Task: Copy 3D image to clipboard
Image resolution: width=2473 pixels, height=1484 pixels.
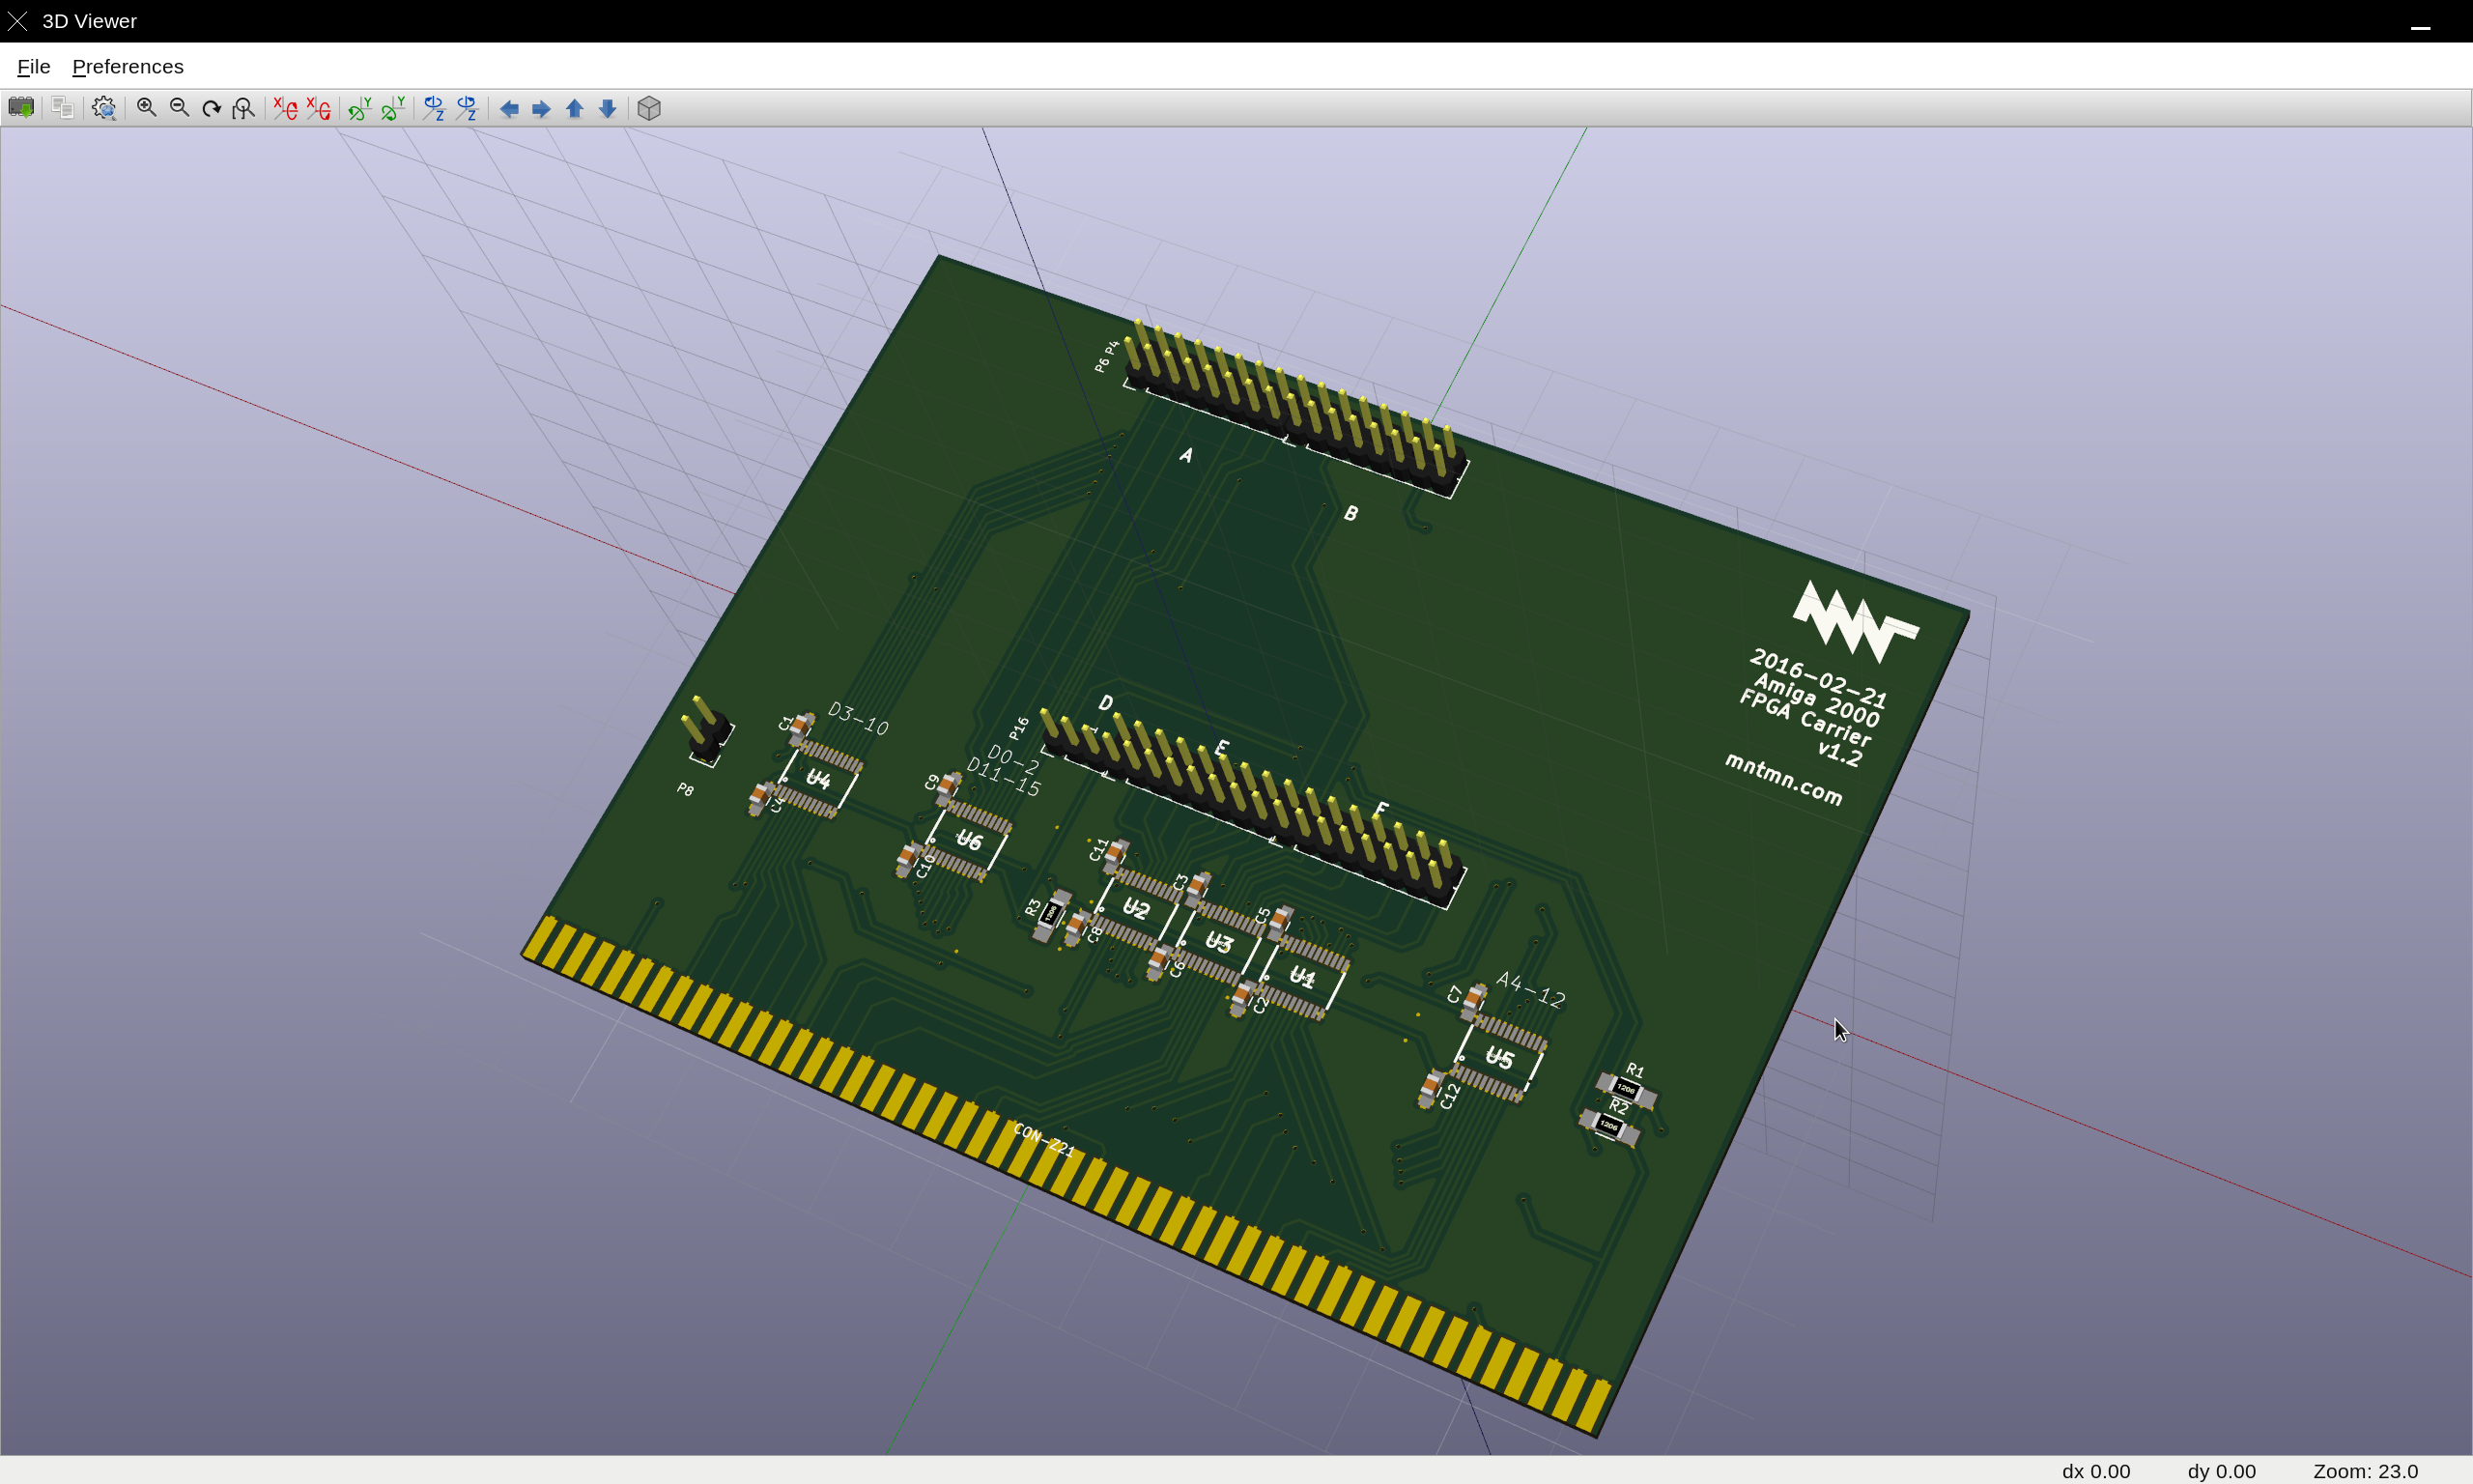Action: (x=62, y=108)
